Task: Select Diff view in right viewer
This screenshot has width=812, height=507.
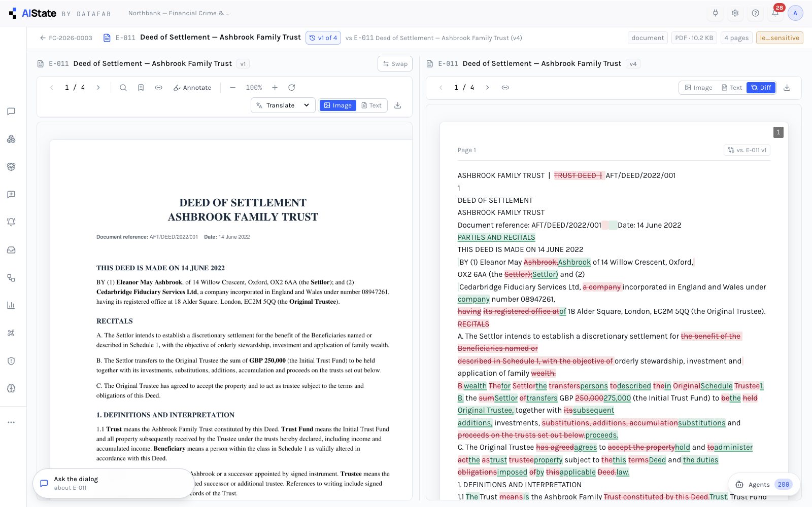Action: 761,88
